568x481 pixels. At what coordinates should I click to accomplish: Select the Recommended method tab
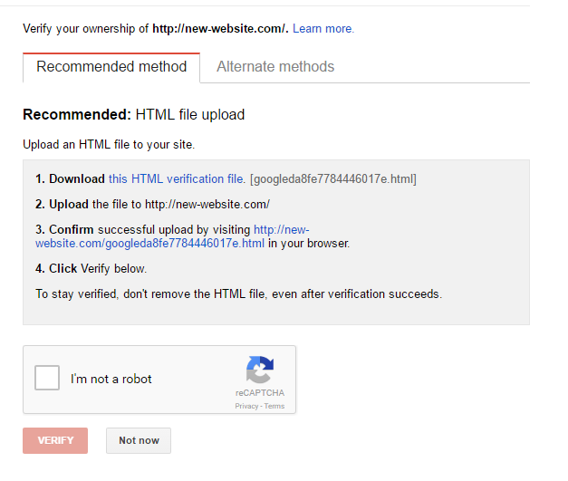click(111, 67)
